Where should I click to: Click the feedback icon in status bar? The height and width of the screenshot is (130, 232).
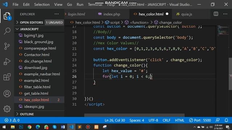coord(217,120)
